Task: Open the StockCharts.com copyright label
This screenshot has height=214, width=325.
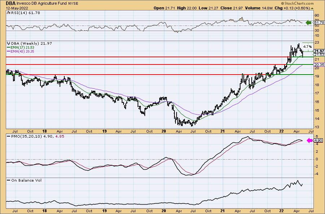Action: tap(297, 3)
